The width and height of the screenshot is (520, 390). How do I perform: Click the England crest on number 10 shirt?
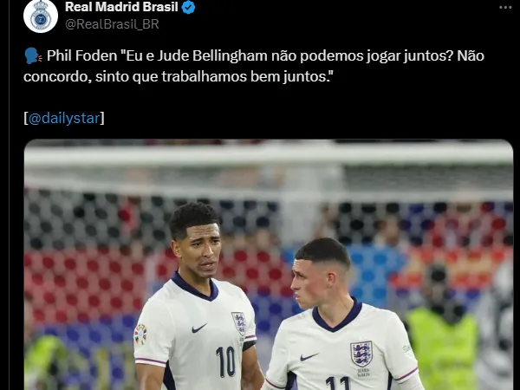[x=239, y=323]
